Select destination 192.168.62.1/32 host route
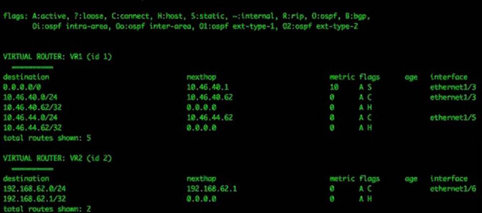The height and width of the screenshot is (213, 482). (x=34, y=199)
